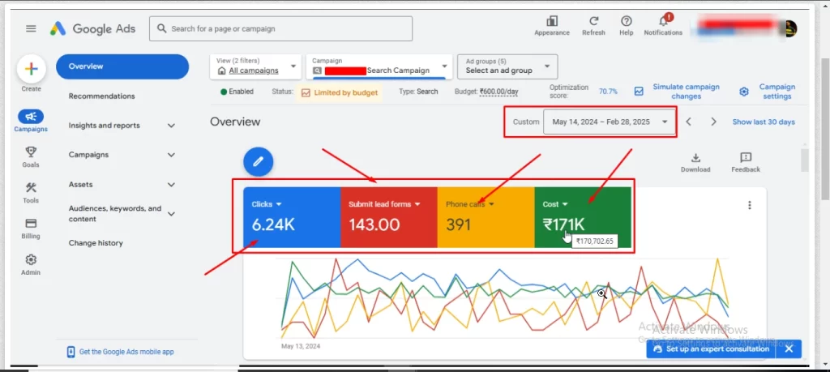Screen dimensions: 830x372
Task: Click the Google Ads logo
Action: click(92, 28)
